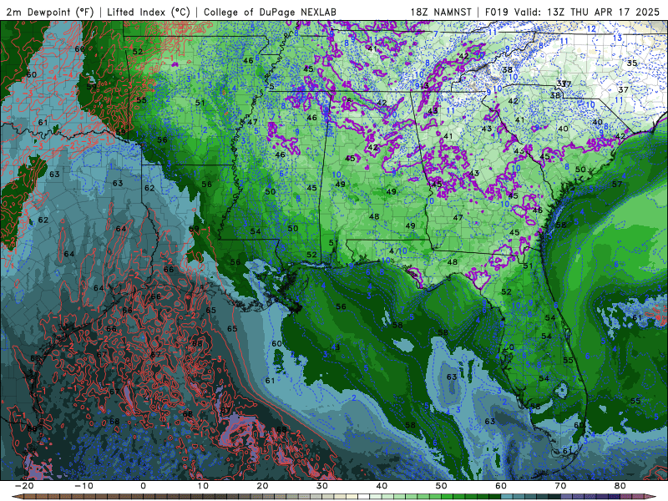Click the left arrow end of the color bar
The height and width of the screenshot is (501, 668).
click(x=18, y=496)
